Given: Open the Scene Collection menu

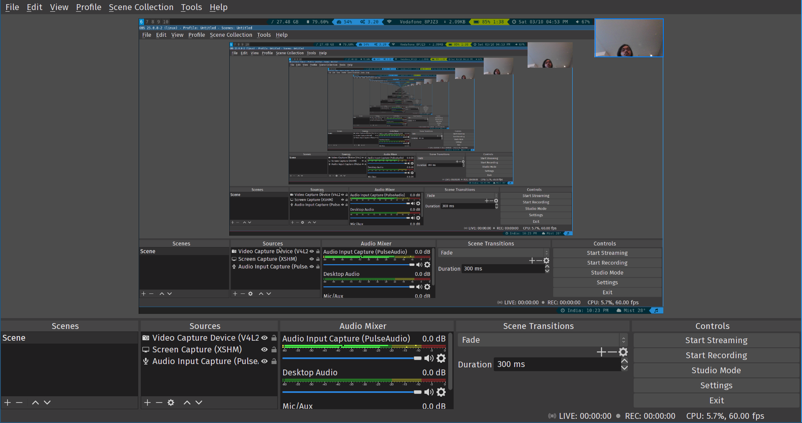Looking at the screenshot, I should pyautogui.click(x=141, y=7).
